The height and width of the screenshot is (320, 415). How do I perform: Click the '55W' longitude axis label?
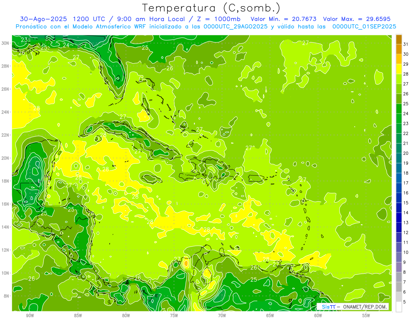tap(366, 315)
